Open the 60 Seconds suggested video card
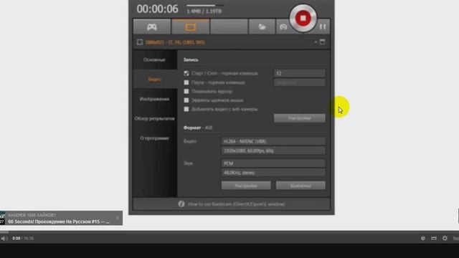Viewport: 459px width, 258px height. (x=61, y=218)
